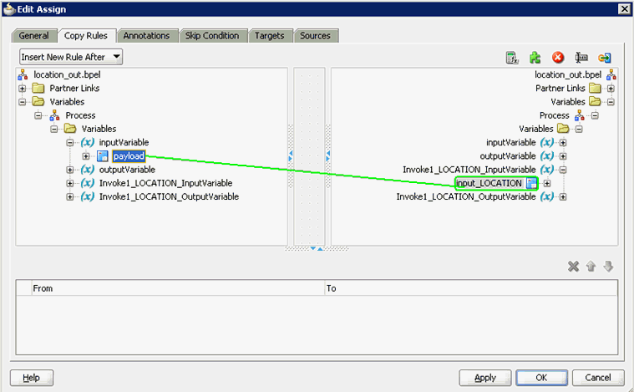Collapse inputVariable node in left tree
This screenshot has width=634, height=392.
tap(70, 142)
